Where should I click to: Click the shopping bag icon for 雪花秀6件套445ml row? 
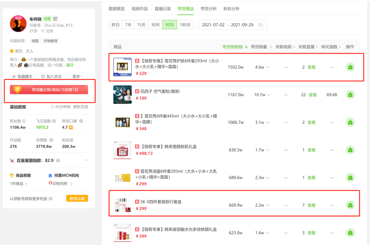click(x=350, y=122)
